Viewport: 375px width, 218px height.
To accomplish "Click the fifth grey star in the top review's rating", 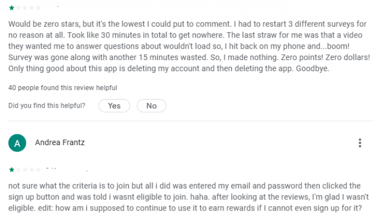I will pos(38,8).
